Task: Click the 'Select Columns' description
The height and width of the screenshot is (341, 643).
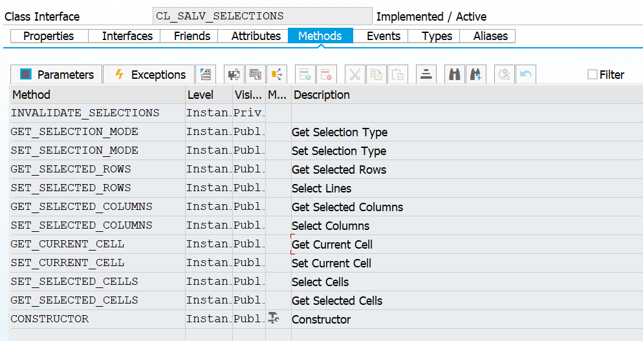Action: pyautogui.click(x=331, y=226)
